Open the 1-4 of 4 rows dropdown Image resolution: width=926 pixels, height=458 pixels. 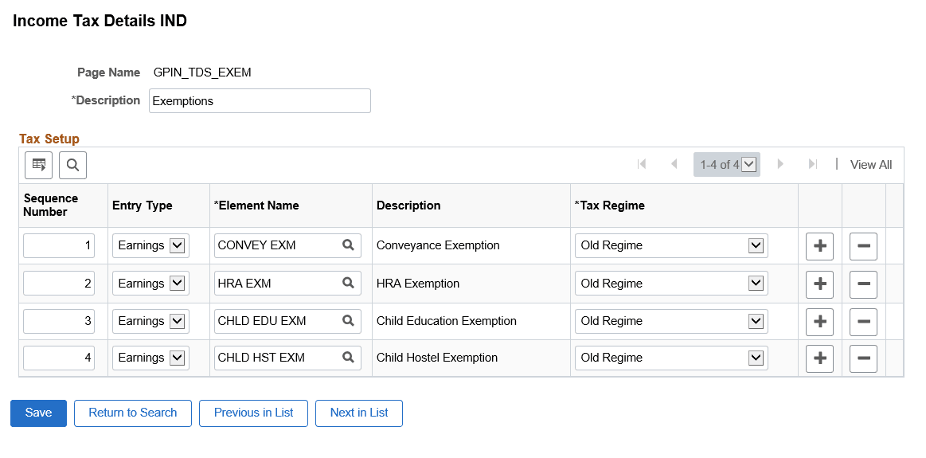(x=748, y=165)
